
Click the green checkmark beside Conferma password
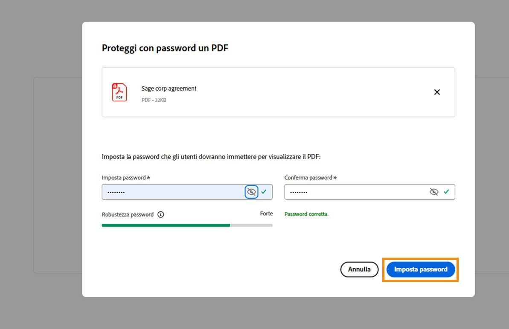point(447,191)
